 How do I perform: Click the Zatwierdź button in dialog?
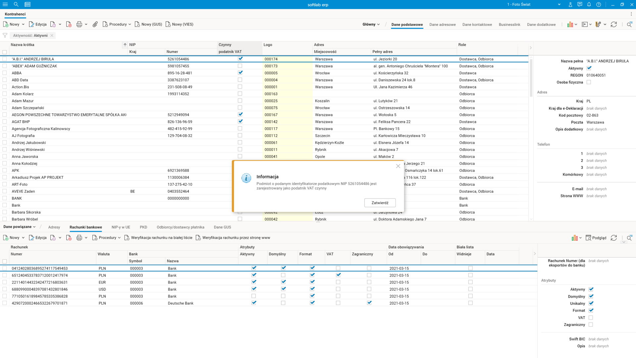point(380,203)
